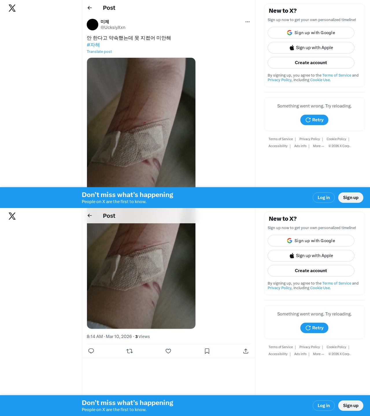Click the X logo beside the author's post header

12,8
